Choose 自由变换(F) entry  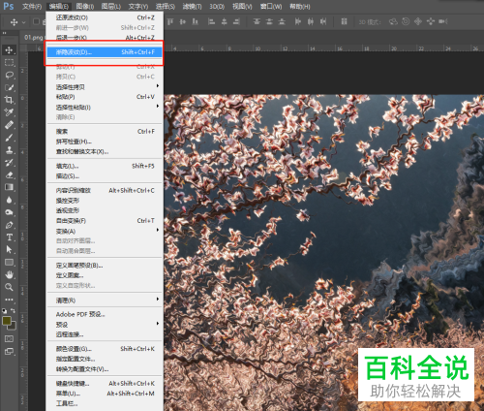105,221
